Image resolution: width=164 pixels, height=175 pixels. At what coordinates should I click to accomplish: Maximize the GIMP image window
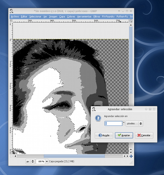pos(127,11)
